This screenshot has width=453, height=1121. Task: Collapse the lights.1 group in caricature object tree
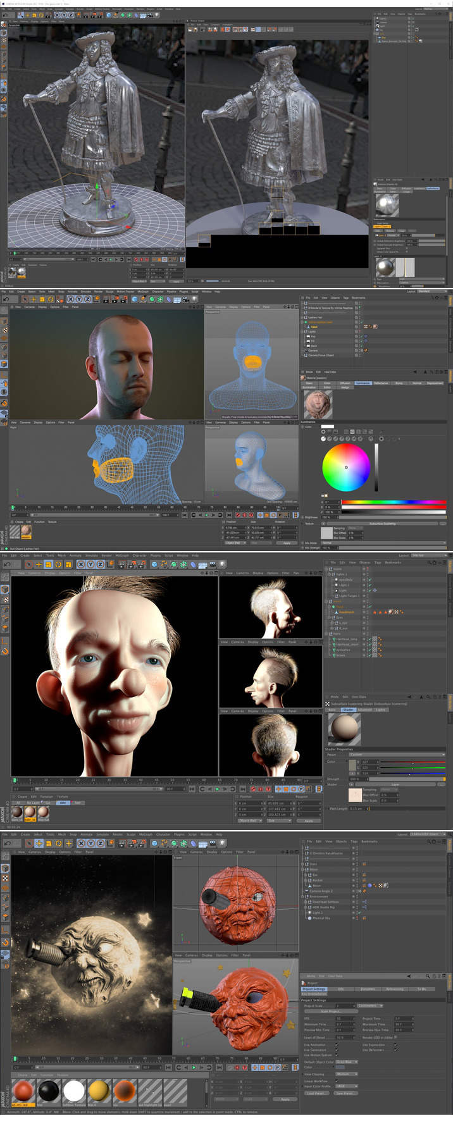(329, 574)
